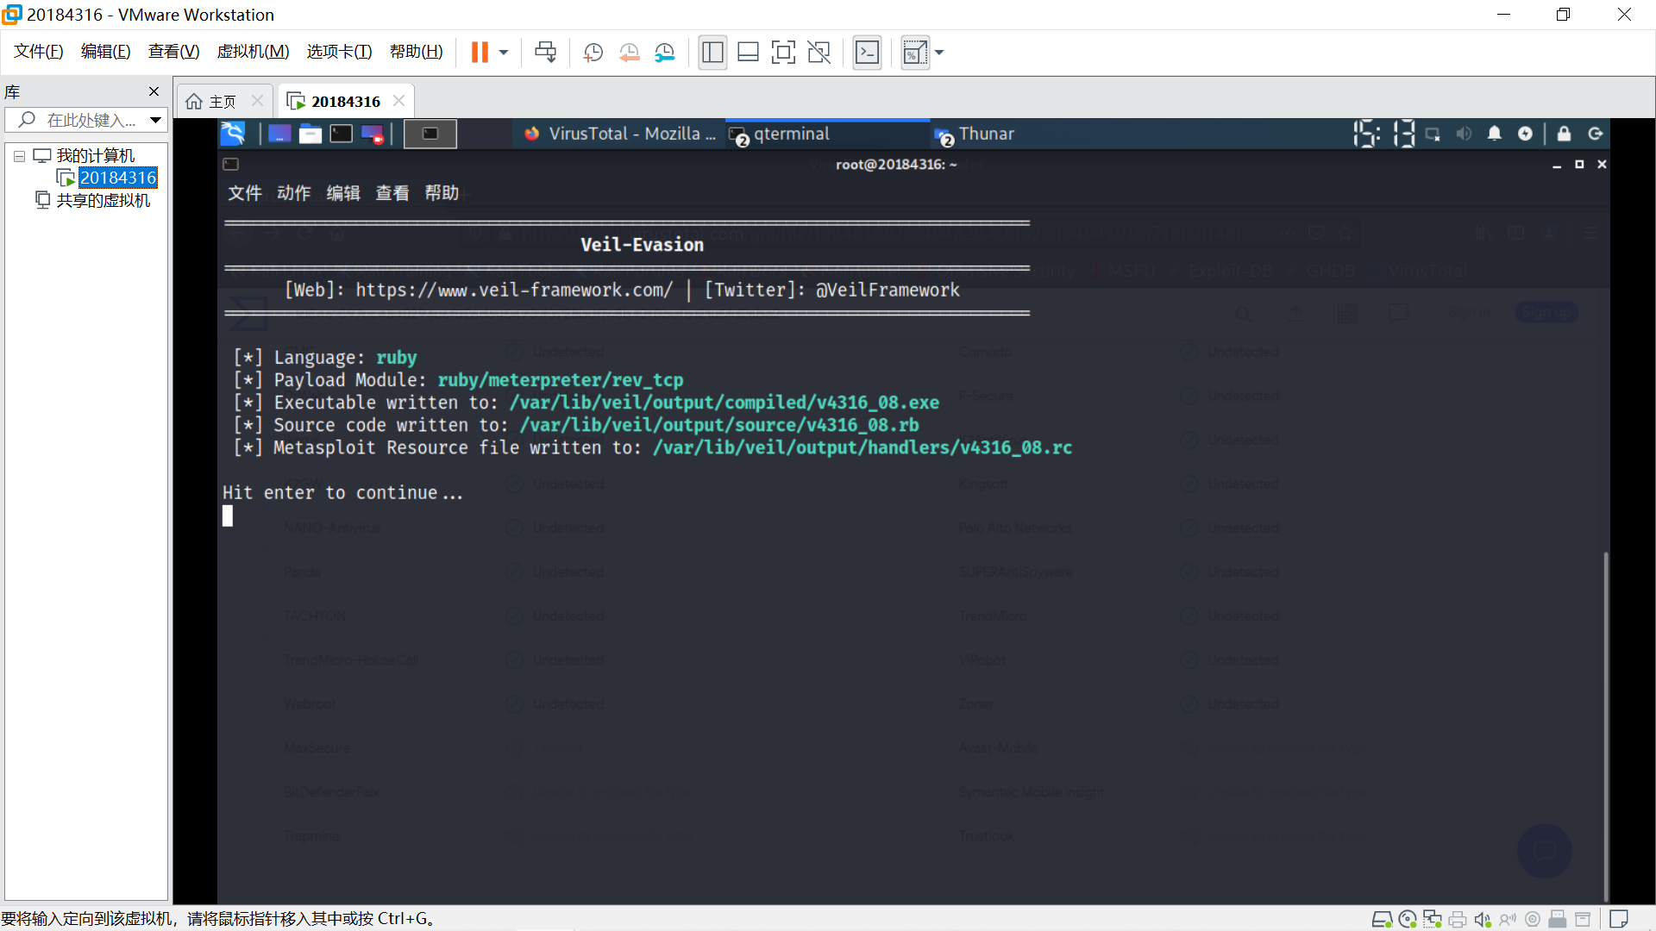Revert to previous snapshot icon
The width and height of the screenshot is (1656, 931).
(629, 53)
